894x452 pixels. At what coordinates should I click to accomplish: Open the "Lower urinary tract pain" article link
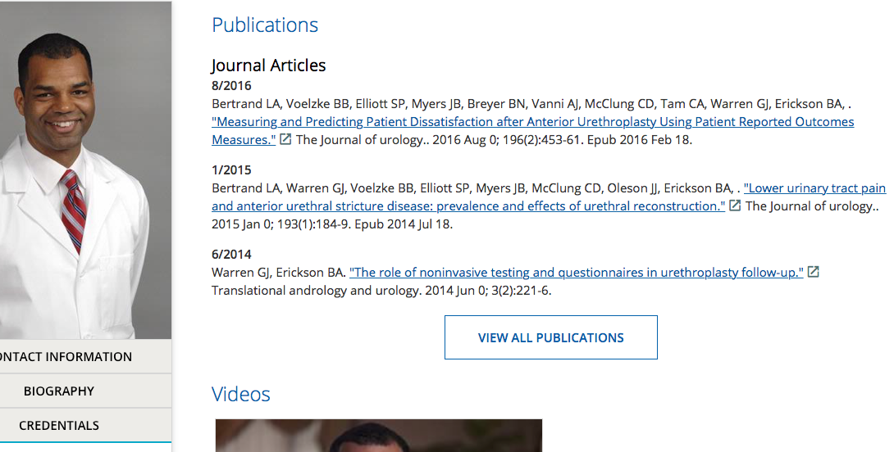click(549, 197)
